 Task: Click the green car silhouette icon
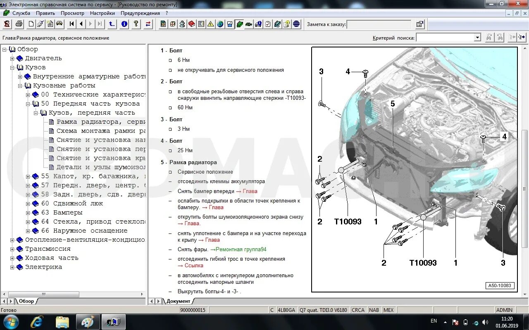tap(249, 24)
